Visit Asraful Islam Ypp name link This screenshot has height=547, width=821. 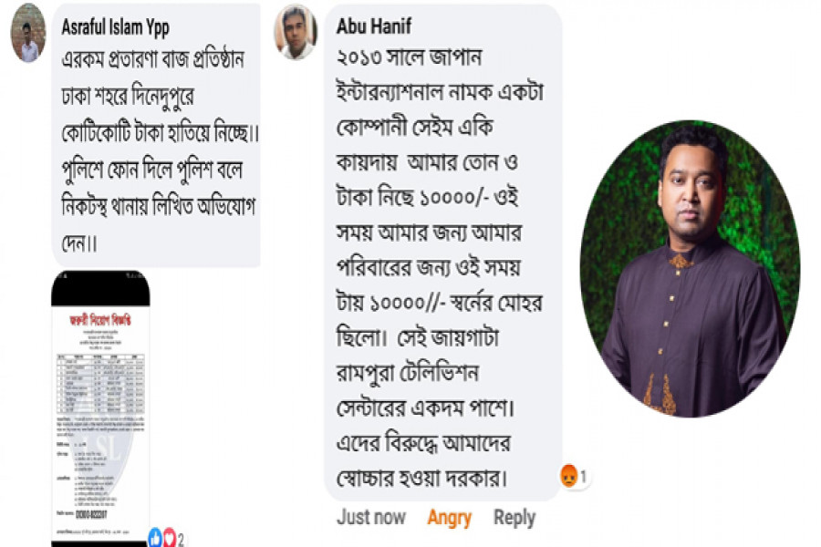[115, 27]
